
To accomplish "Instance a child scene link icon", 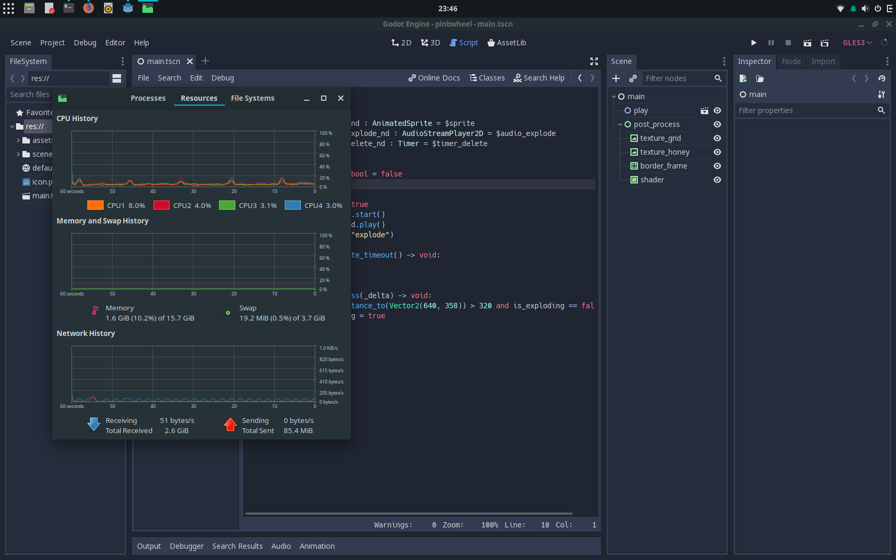I will click(633, 78).
